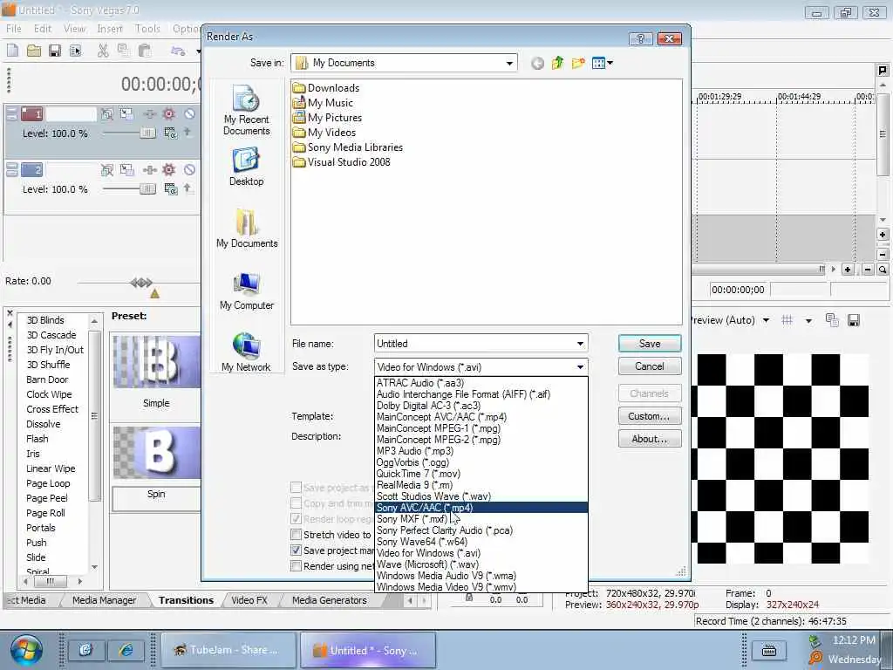Click the timeline zoom magnifier icon
This screenshot has width=893, height=670.
click(883, 270)
